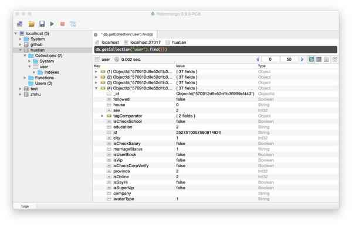Viewport: 352px width, 225px height.
Task: Click the localhost server icon in tree
Action: [x=22, y=33]
